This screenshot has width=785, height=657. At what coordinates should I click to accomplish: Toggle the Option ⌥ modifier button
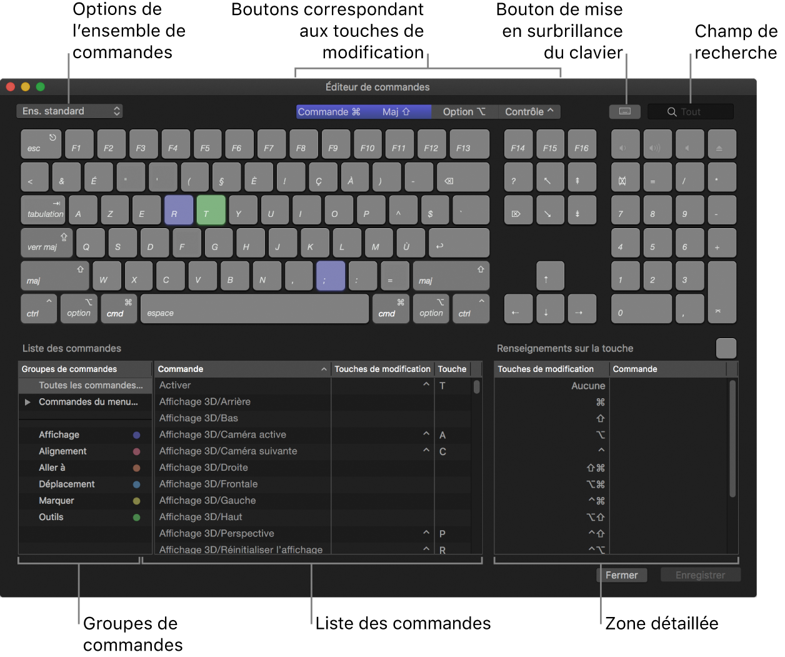pos(464,111)
